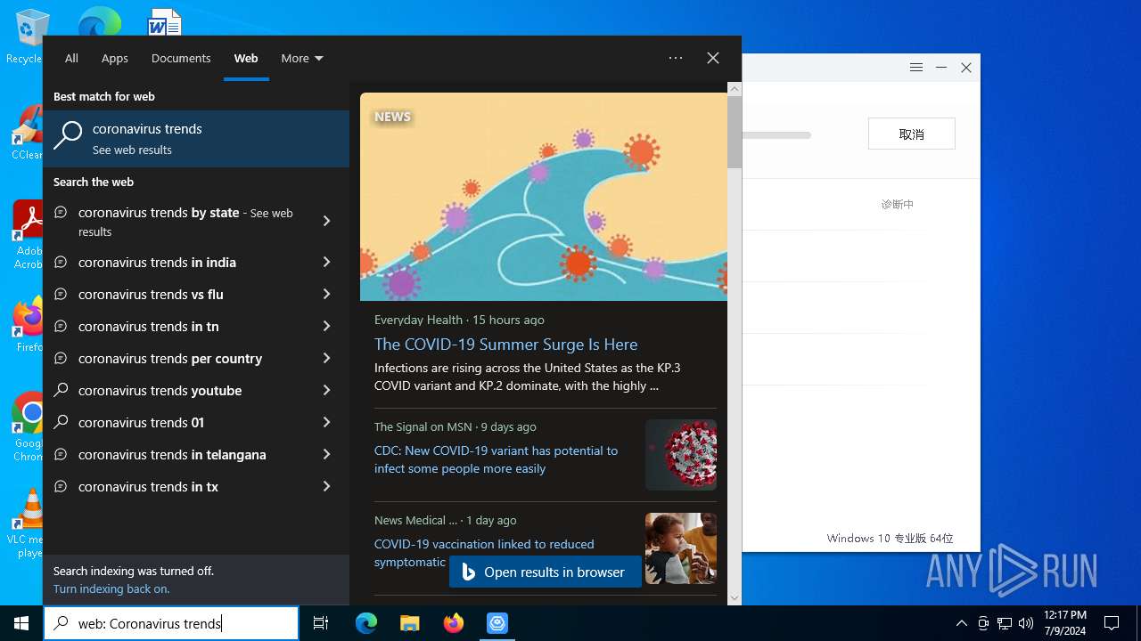
Task: Click hamburger menu in diagnostic window
Action: click(x=915, y=68)
